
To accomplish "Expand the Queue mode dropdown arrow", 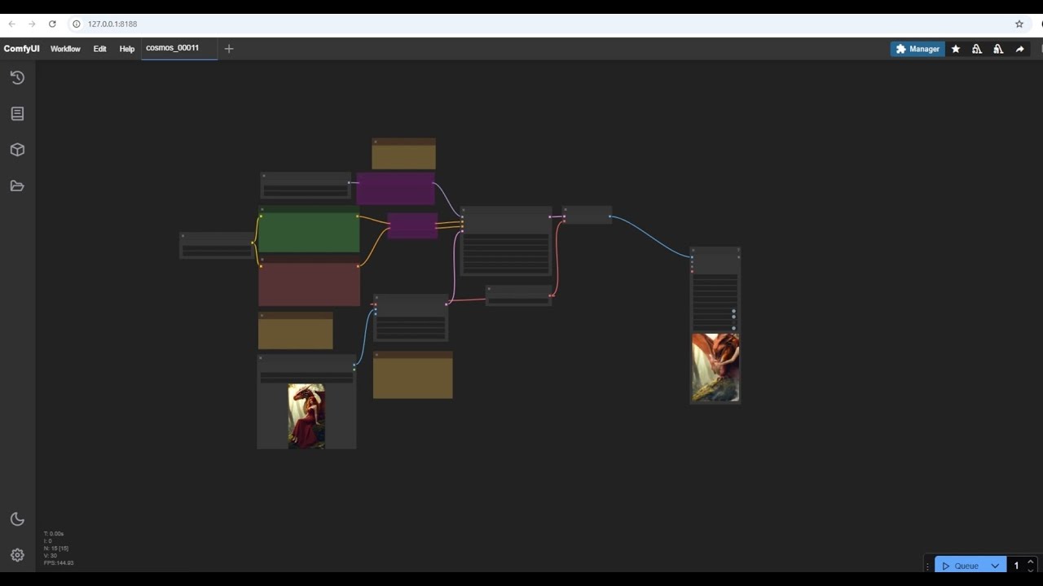I will (x=995, y=566).
